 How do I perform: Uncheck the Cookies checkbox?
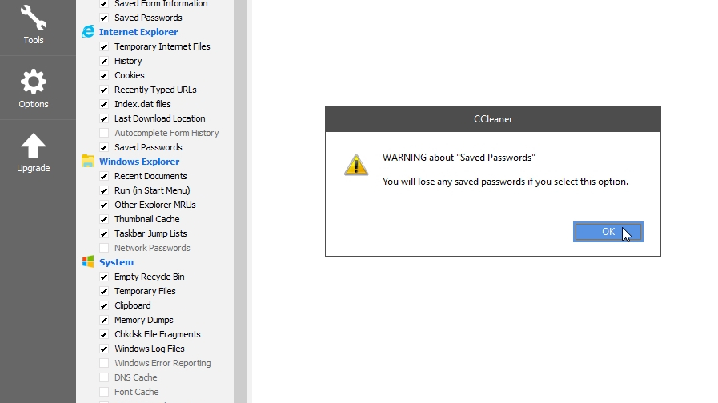pos(104,75)
